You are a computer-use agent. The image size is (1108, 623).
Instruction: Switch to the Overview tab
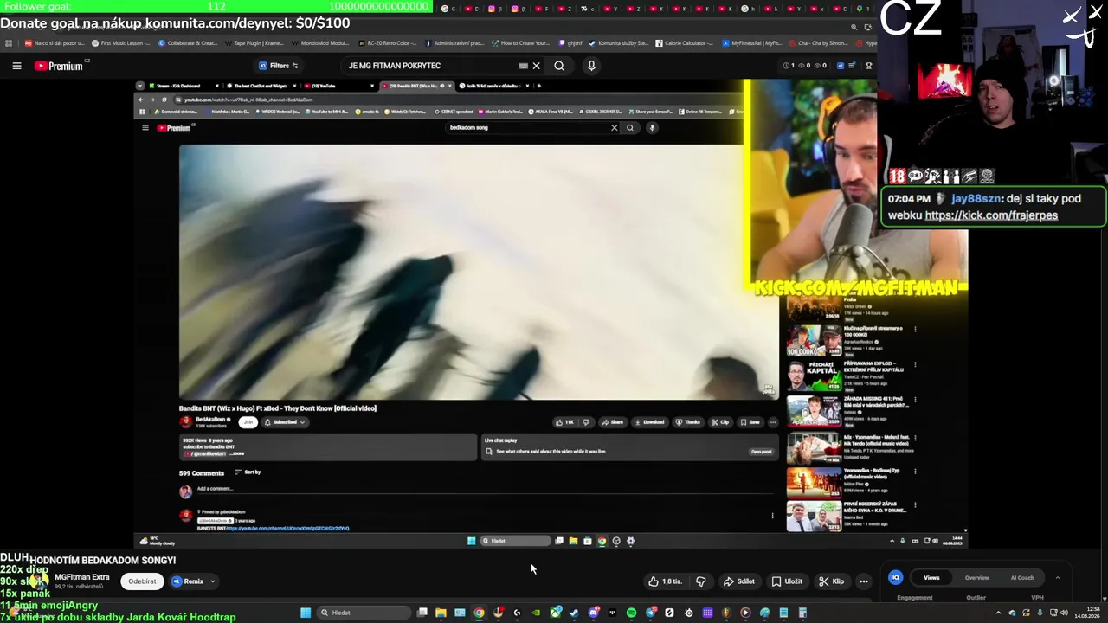976,577
